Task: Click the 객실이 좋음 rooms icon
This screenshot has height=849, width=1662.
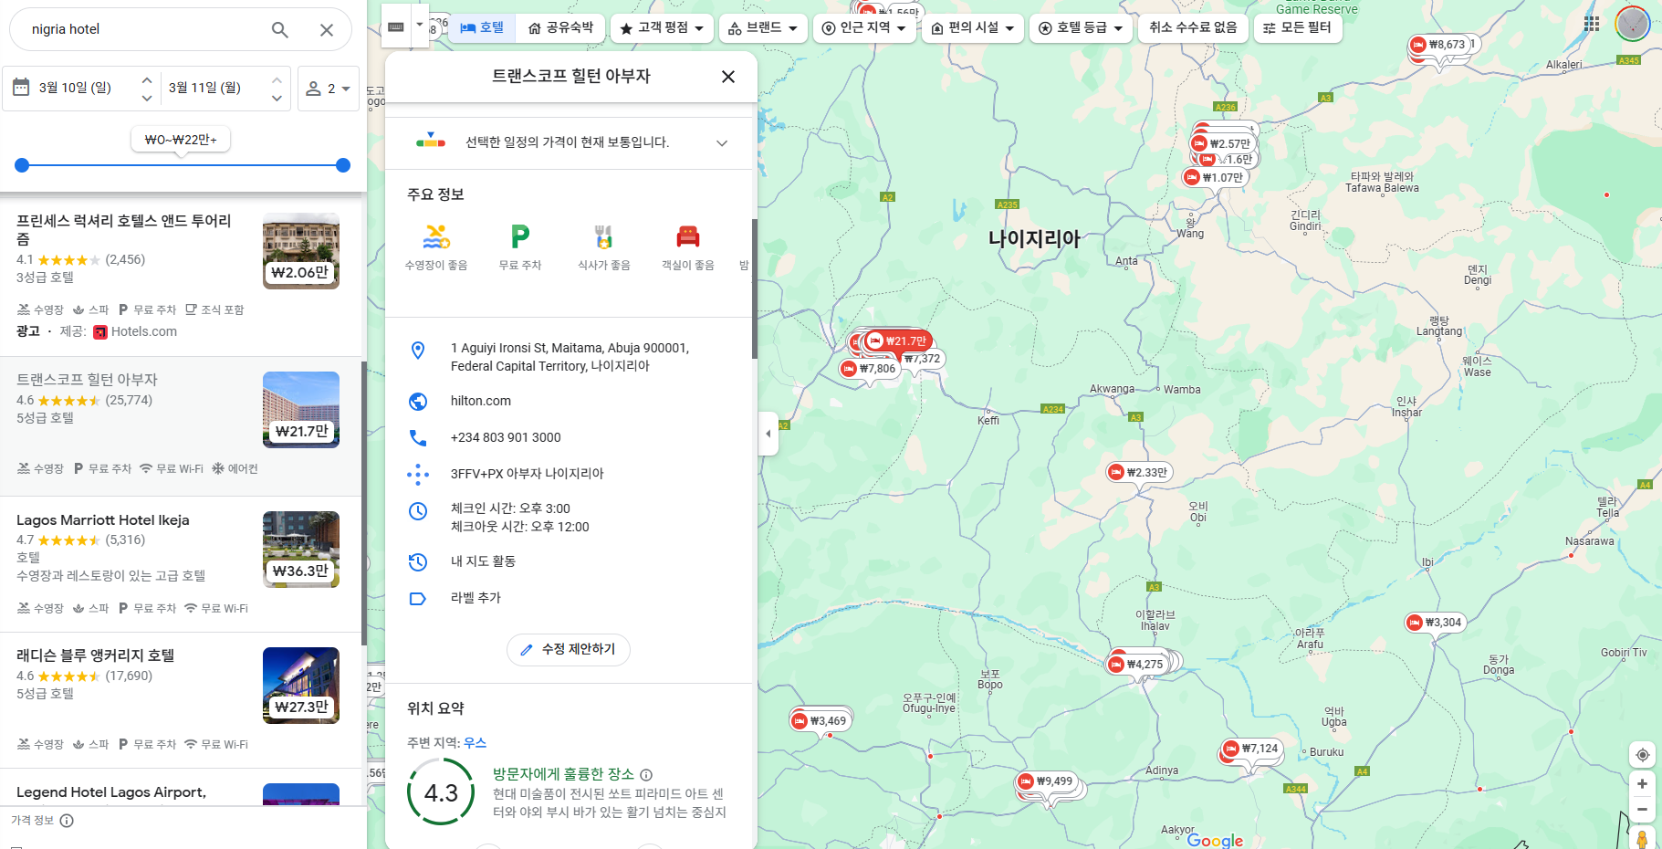Action: coord(688,237)
